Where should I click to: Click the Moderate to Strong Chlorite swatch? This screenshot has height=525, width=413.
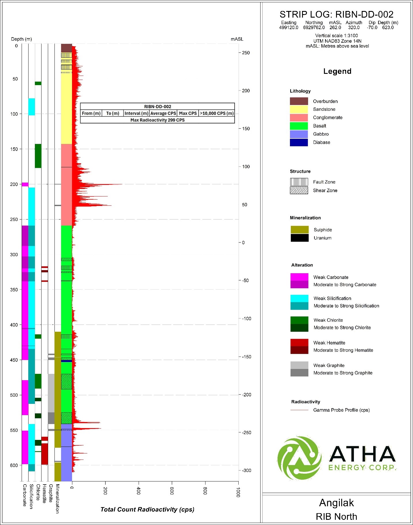(x=299, y=328)
